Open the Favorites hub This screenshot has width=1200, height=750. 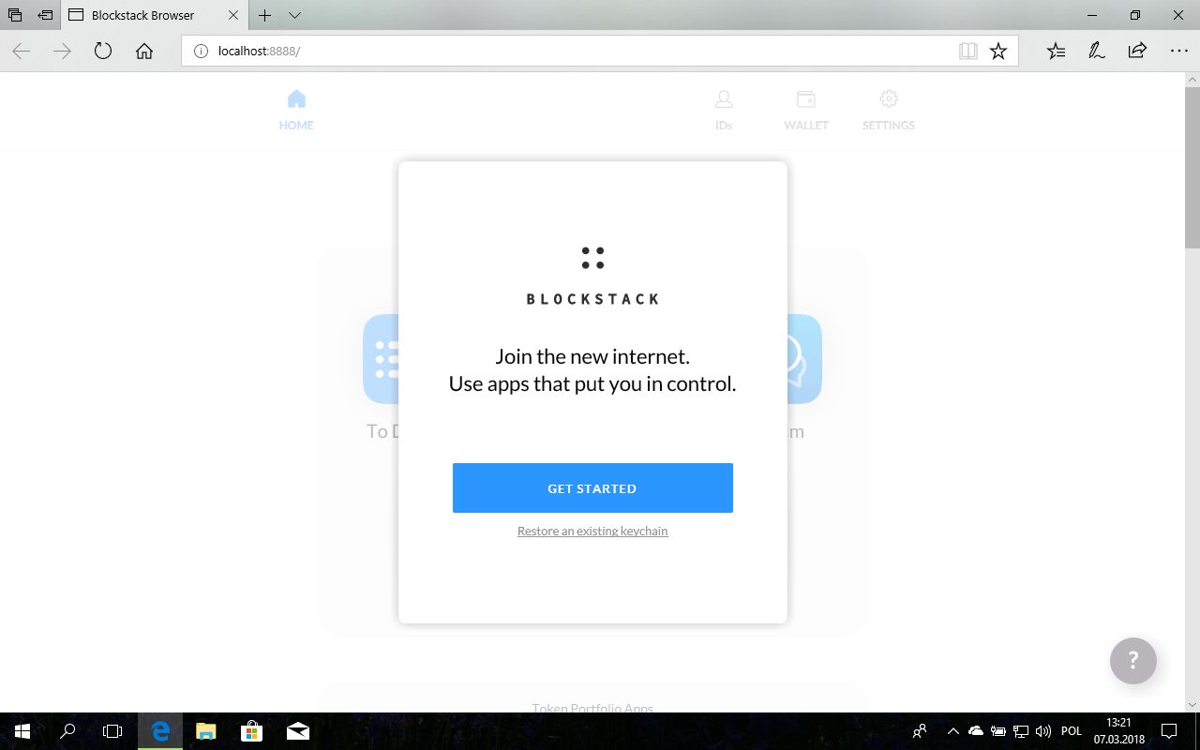click(1057, 52)
